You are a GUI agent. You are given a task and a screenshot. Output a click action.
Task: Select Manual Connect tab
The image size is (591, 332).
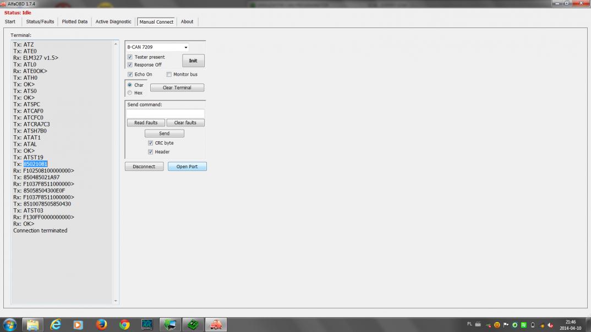pyautogui.click(x=156, y=21)
